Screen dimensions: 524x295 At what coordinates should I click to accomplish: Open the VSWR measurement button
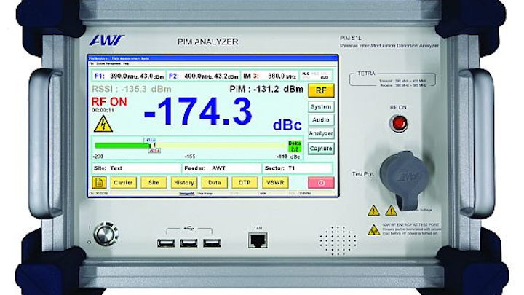275,183
